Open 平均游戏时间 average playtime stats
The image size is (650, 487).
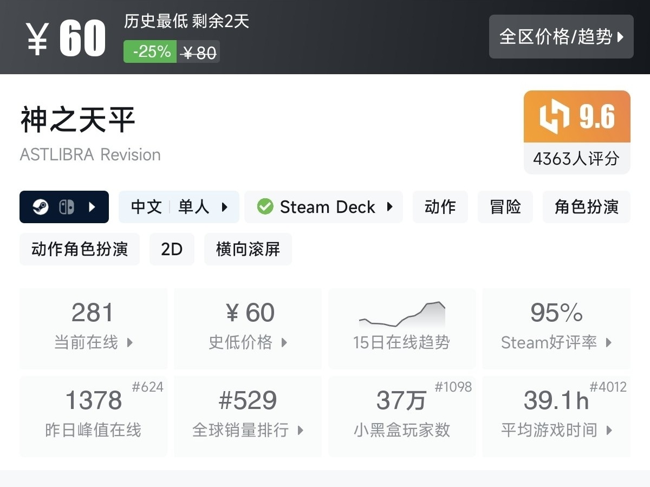pyautogui.click(x=556, y=416)
